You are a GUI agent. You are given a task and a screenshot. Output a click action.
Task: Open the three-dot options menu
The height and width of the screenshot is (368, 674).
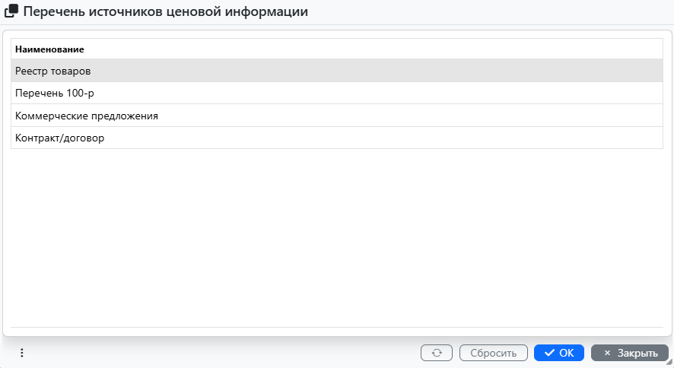[x=22, y=353]
